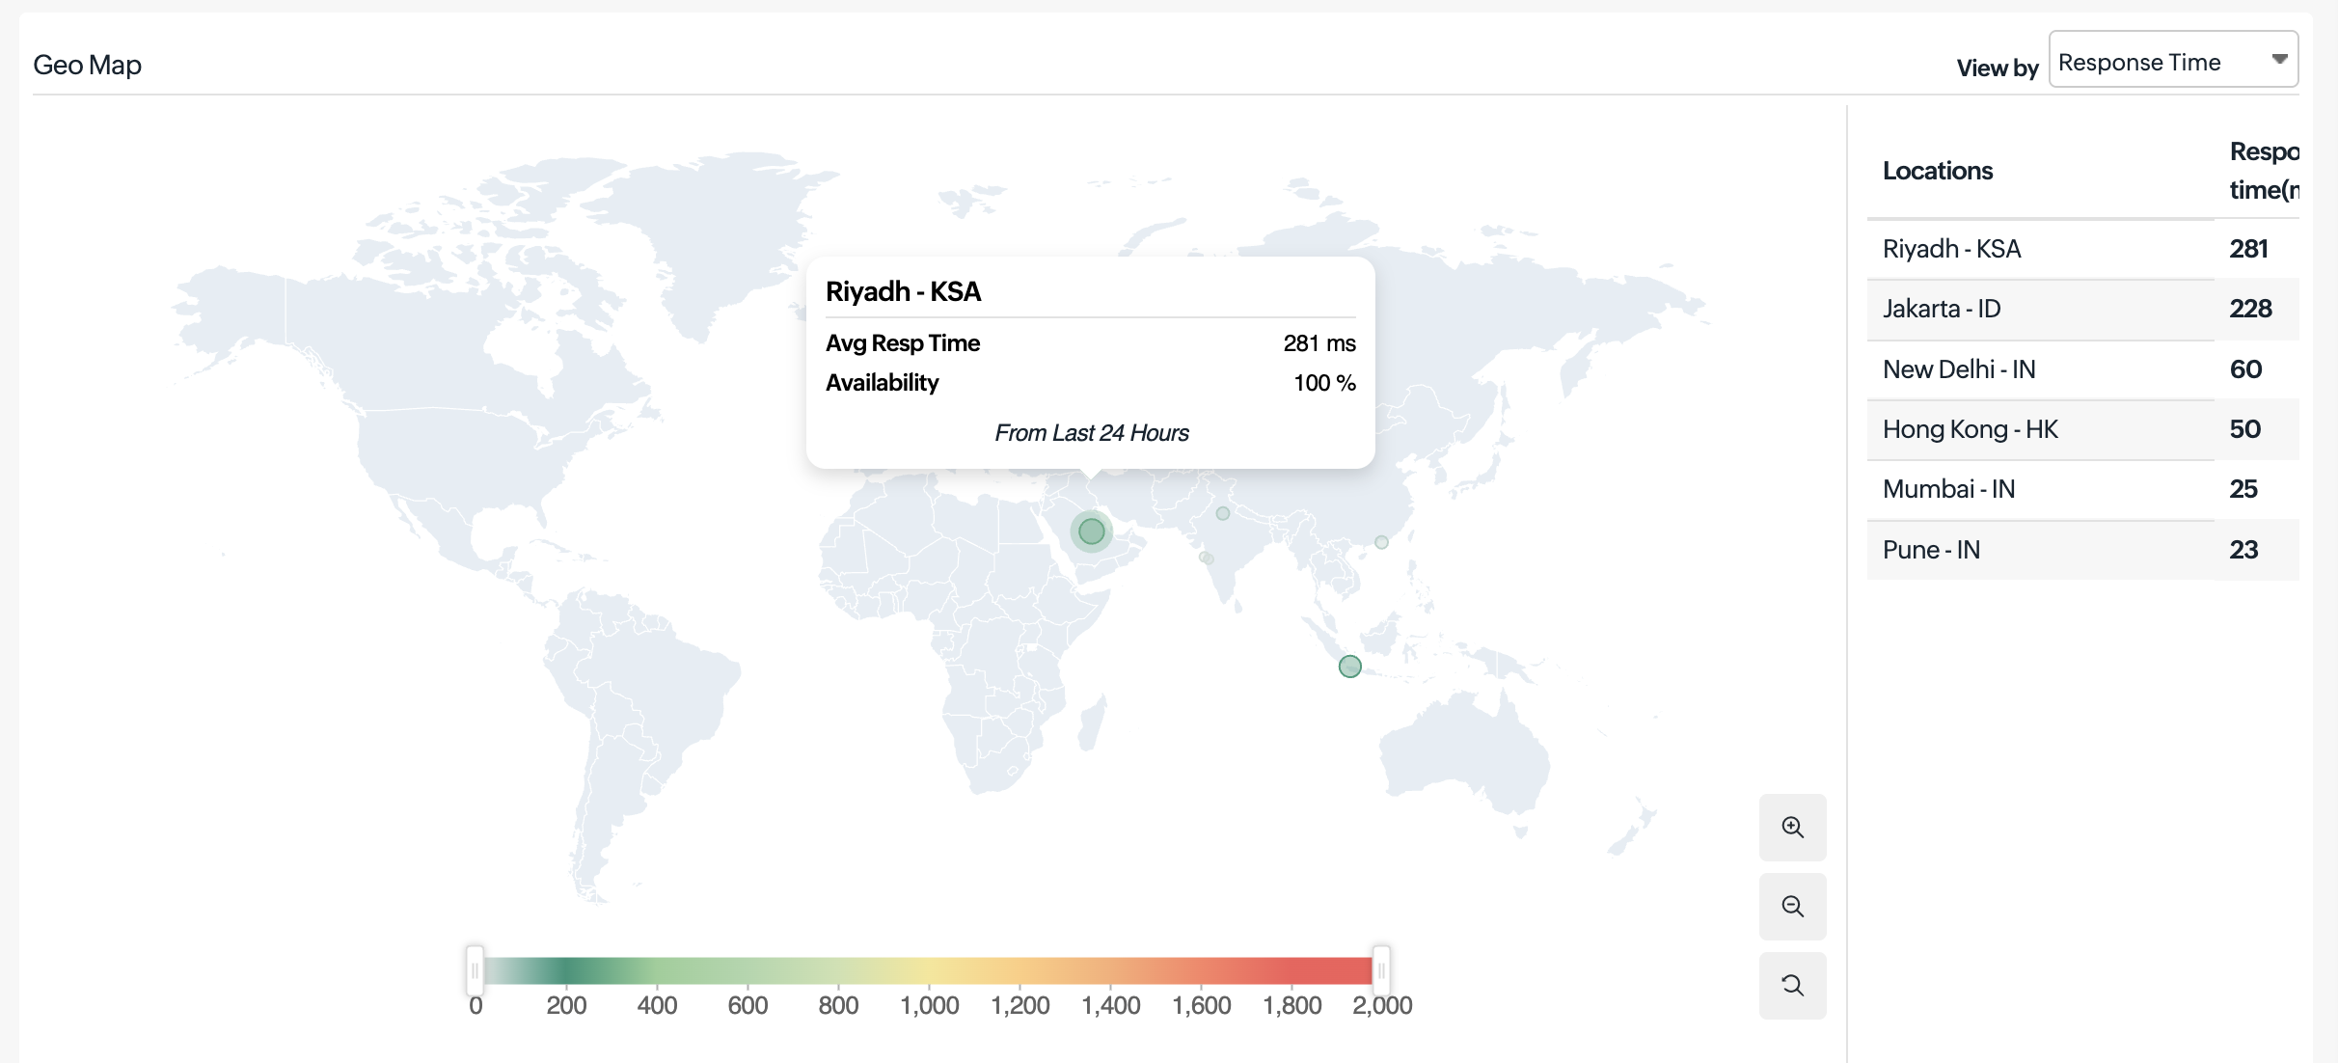Click the Response time column header

coord(2263,171)
